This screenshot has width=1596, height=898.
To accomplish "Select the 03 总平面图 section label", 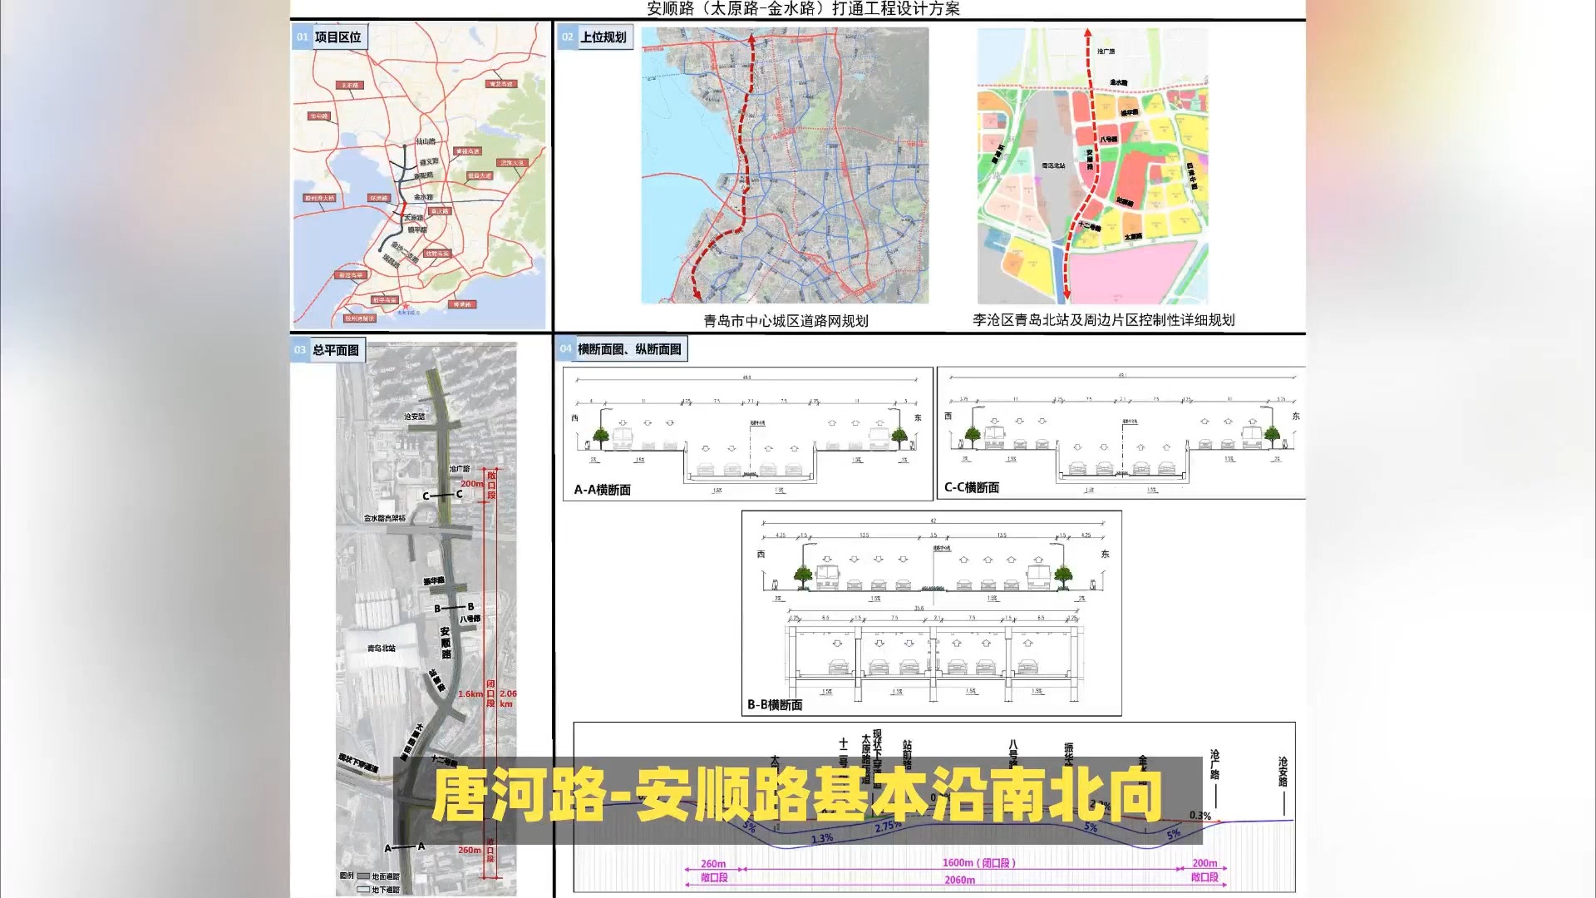I will coord(328,350).
